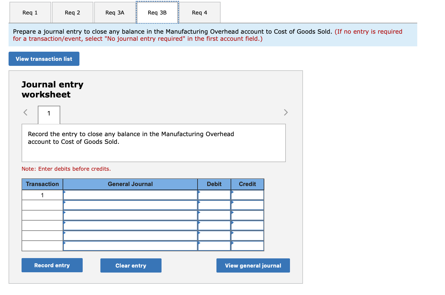This screenshot has width=445, height=295.
Task: Click the Debit amount field on row one
Action: 214,195
